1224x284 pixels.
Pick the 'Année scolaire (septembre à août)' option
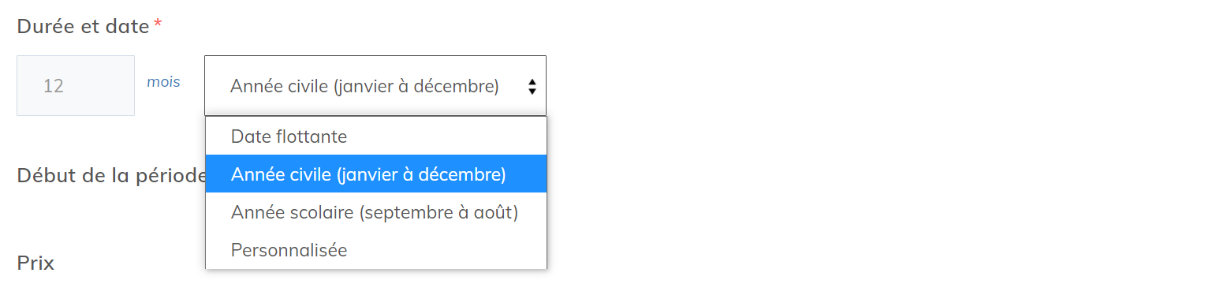[376, 212]
